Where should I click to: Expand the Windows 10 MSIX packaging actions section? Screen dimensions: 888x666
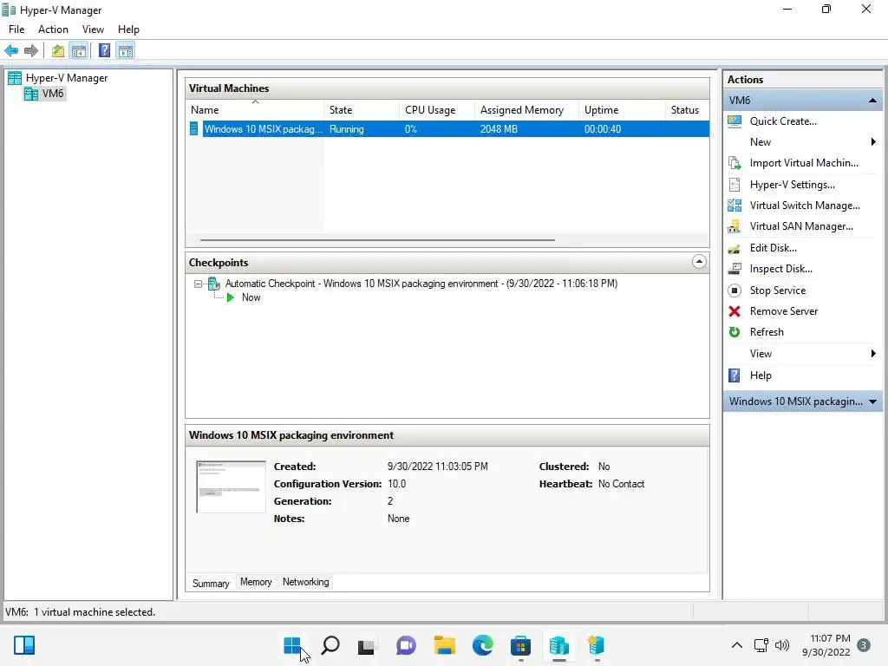[x=872, y=402]
